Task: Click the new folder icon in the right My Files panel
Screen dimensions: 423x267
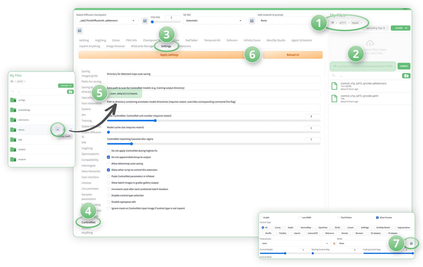Action: (406, 76)
